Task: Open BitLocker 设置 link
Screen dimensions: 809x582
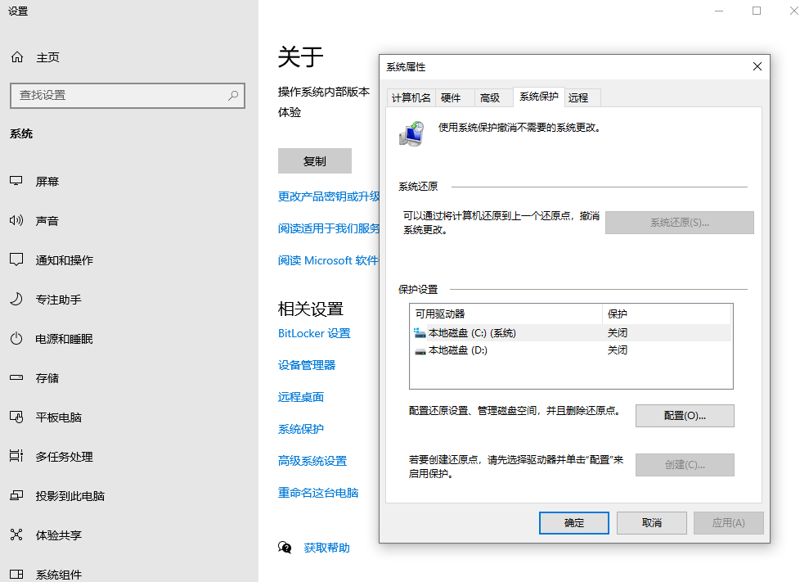Action: 315,333
